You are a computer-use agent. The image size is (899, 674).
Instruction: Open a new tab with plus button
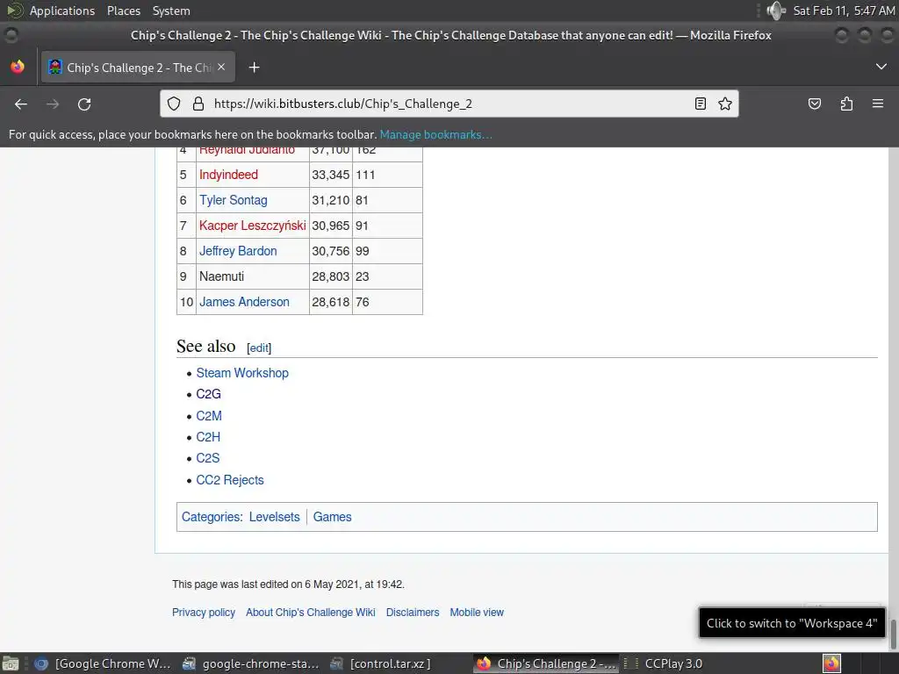[x=254, y=68]
